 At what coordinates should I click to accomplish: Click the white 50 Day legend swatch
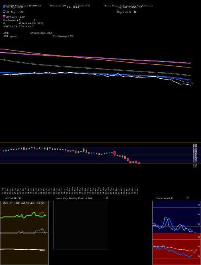[x=4, y=12]
